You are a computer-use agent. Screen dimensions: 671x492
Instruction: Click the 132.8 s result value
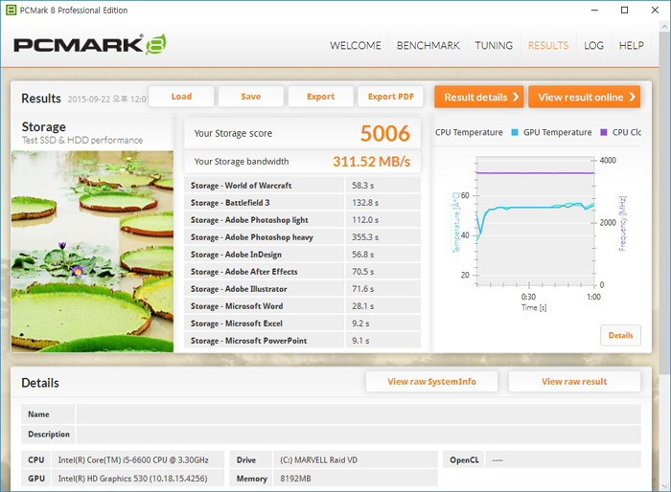click(x=365, y=203)
